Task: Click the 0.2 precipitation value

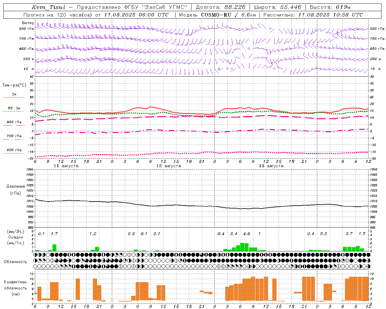Action: tap(324, 234)
